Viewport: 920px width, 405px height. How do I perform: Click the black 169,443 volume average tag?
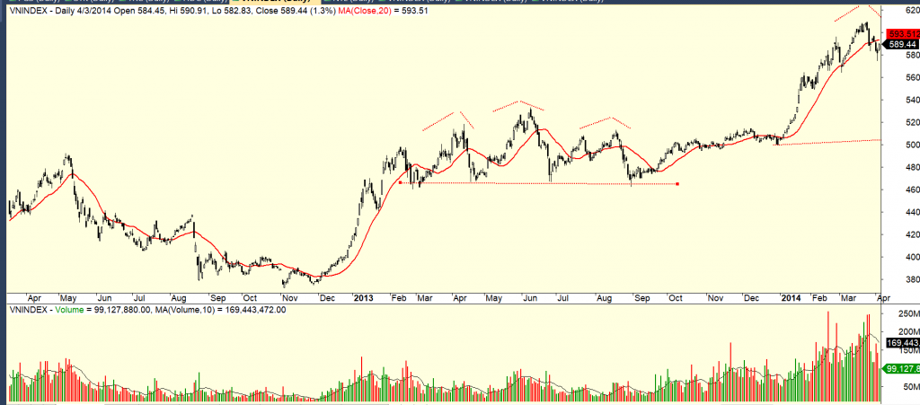click(x=901, y=342)
